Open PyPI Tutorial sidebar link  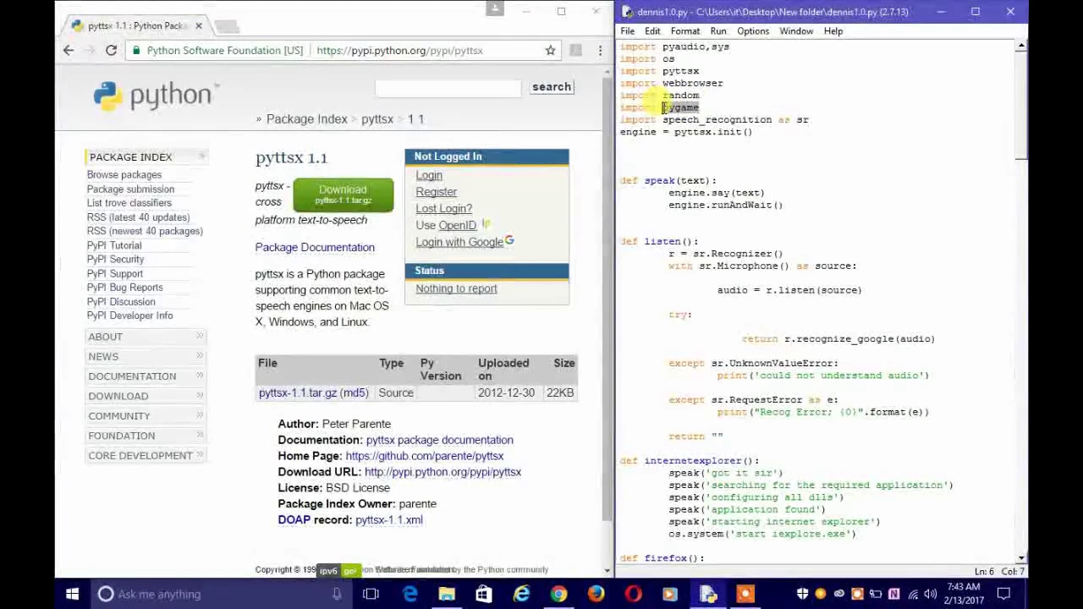pyautogui.click(x=113, y=245)
